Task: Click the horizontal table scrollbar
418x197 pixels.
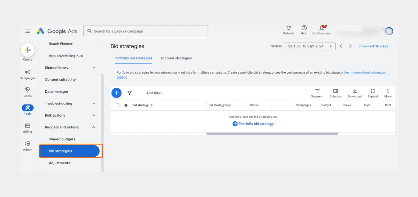Action: (272, 134)
